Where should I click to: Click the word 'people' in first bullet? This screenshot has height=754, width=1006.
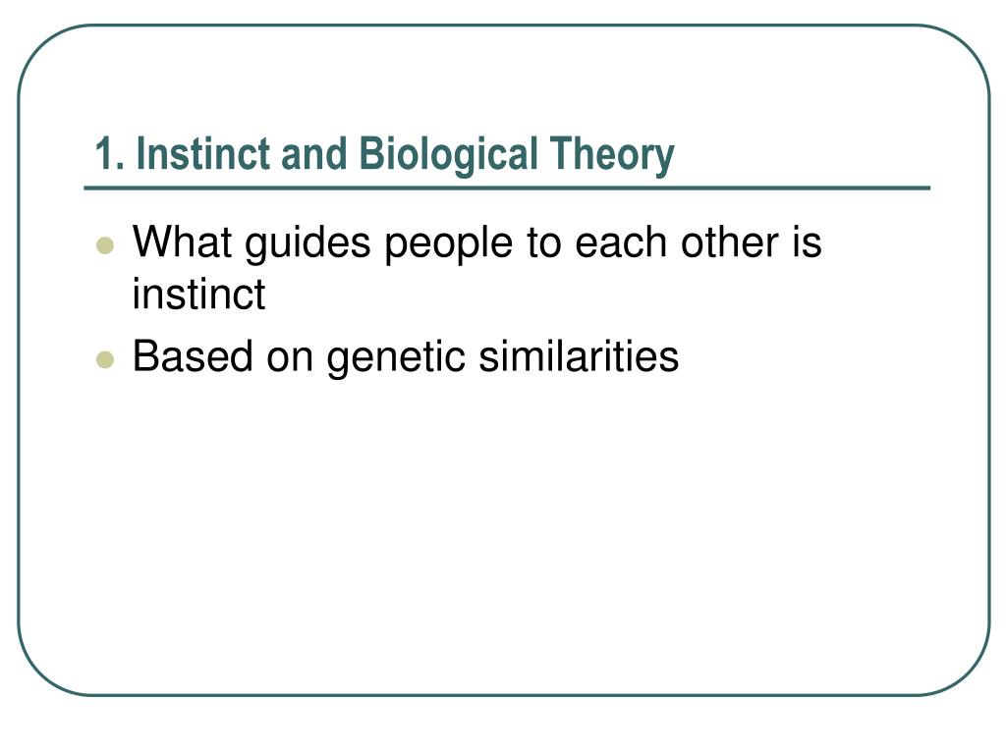448,244
